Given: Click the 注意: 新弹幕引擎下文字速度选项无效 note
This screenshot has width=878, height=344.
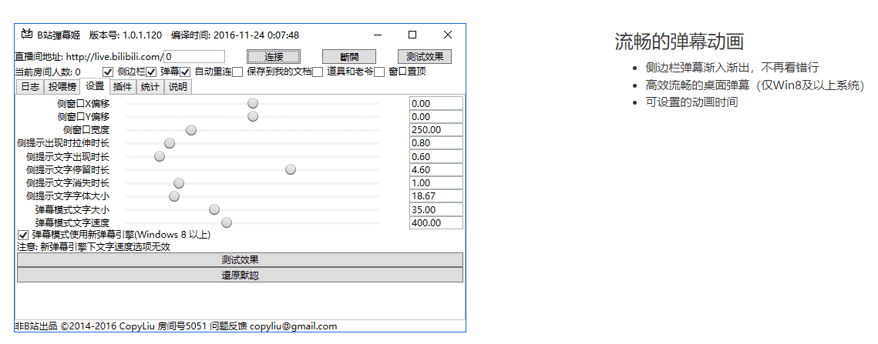Looking at the screenshot, I should click(x=93, y=247).
